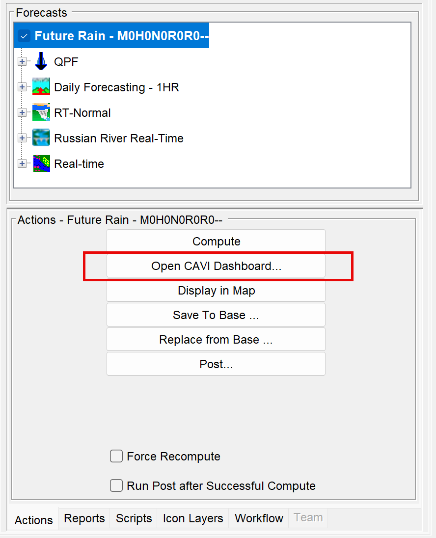Select Daily Forecasting - 1HR label
This screenshot has height=538, width=436.
116,87
